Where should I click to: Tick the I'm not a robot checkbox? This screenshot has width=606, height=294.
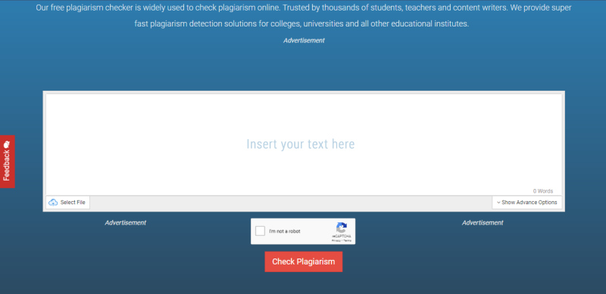tap(261, 231)
